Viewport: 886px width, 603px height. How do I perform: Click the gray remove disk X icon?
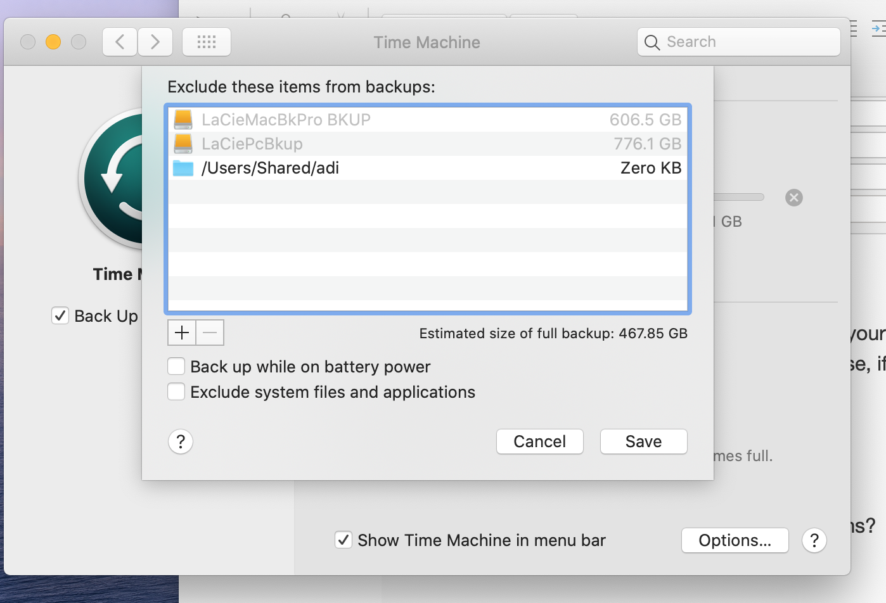point(794,198)
